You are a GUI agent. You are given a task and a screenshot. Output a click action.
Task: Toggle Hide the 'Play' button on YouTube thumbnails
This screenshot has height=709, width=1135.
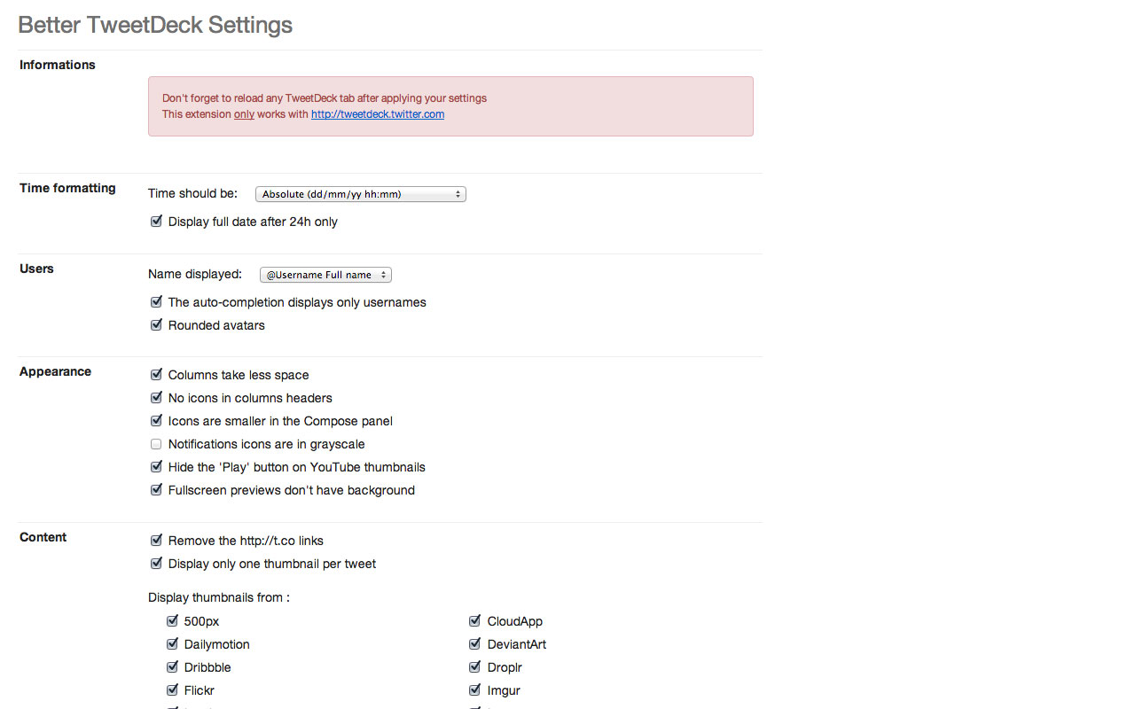click(156, 467)
